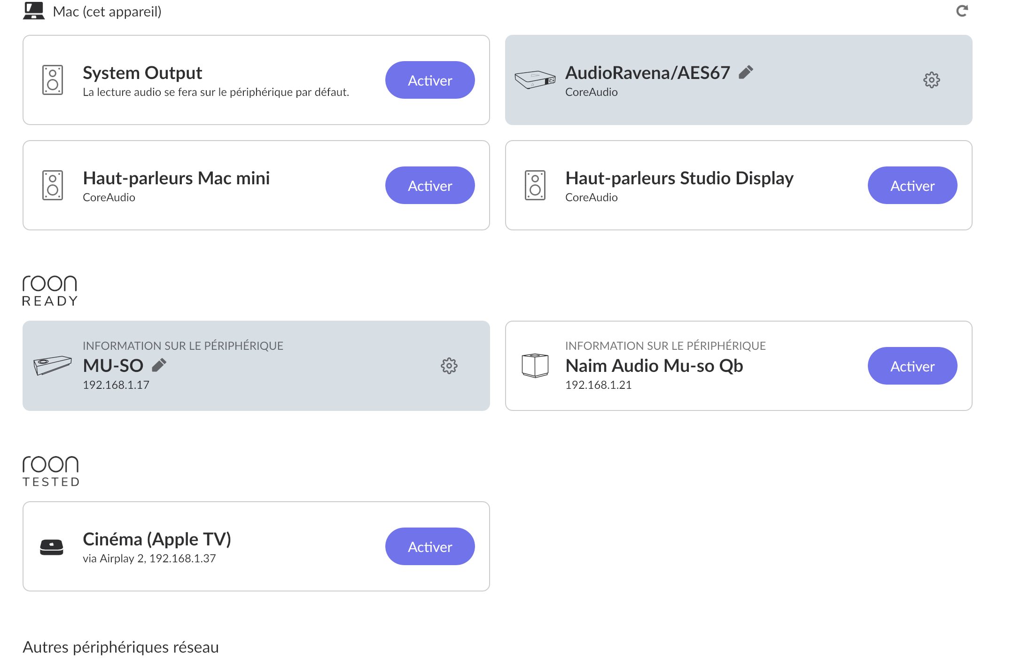Click the Mu-so Qb cube icon
This screenshot has height=662, width=1013.
535,365
